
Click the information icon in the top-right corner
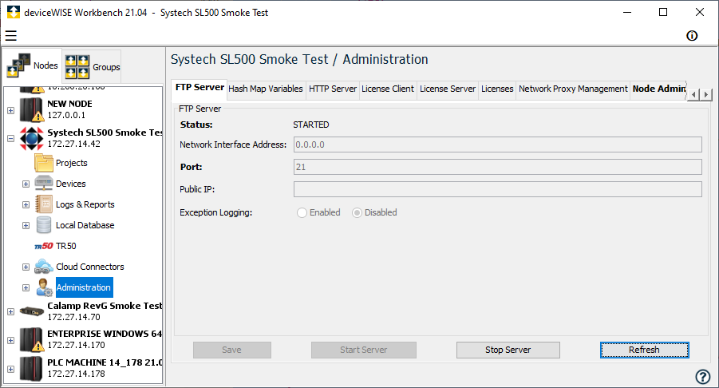[x=692, y=36]
